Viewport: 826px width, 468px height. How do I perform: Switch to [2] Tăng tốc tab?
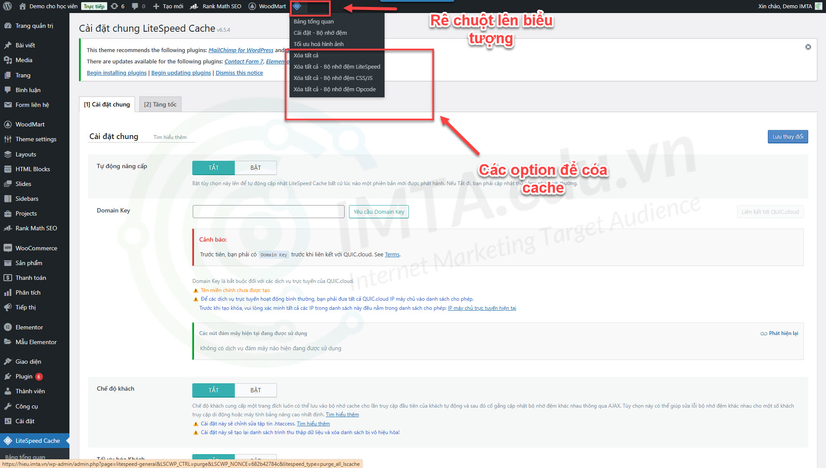[160, 104]
